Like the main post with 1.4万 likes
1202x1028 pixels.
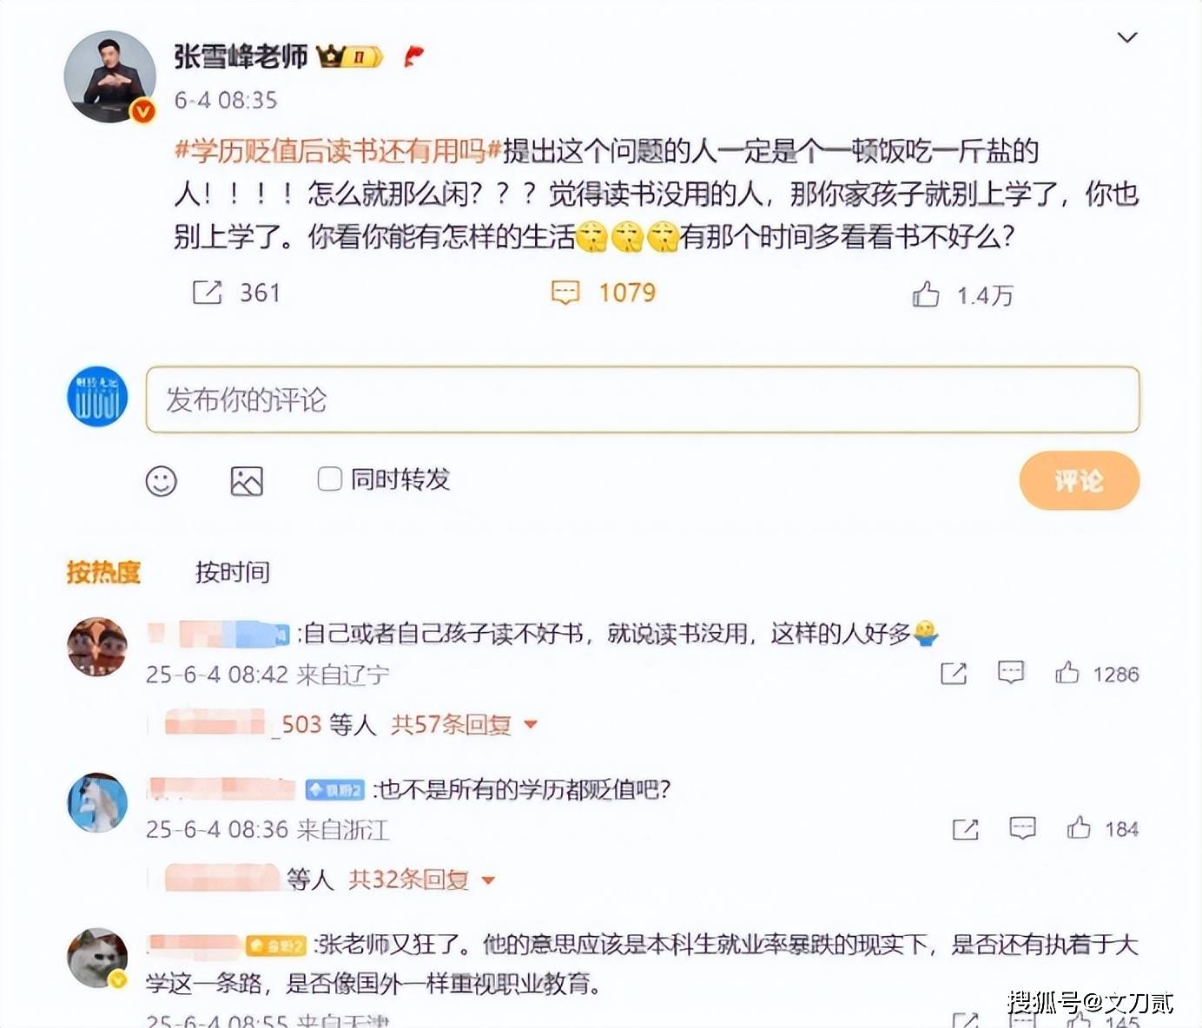pyautogui.click(x=926, y=295)
